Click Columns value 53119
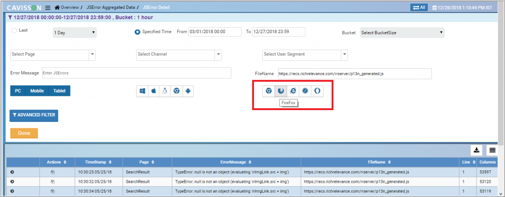 pos(485,191)
